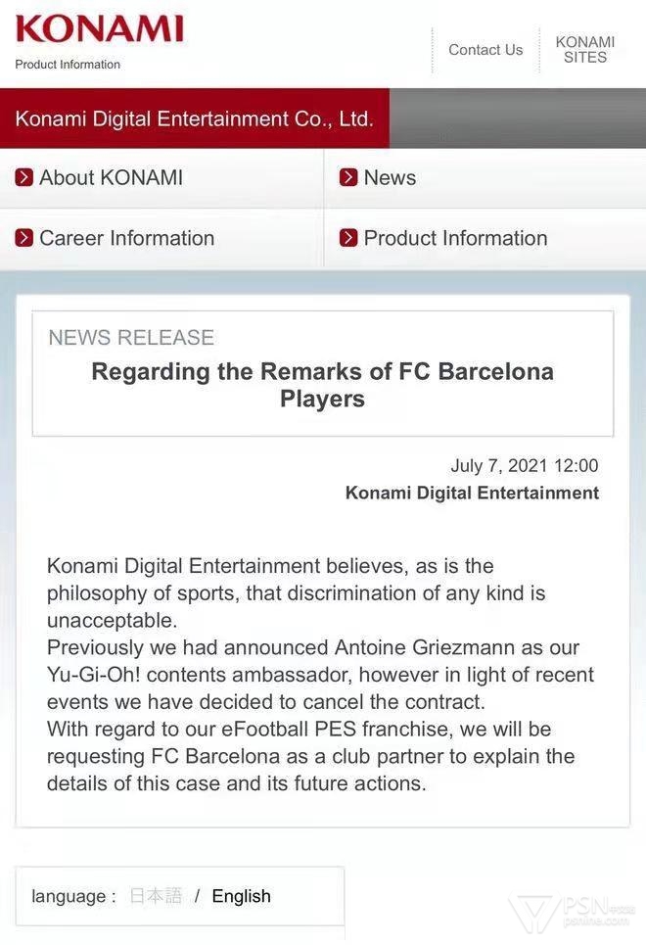This screenshot has width=646, height=945.
Task: Select the English language option
Action: click(241, 896)
